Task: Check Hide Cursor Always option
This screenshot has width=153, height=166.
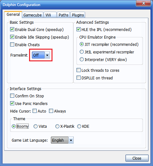Action: click(51, 111)
